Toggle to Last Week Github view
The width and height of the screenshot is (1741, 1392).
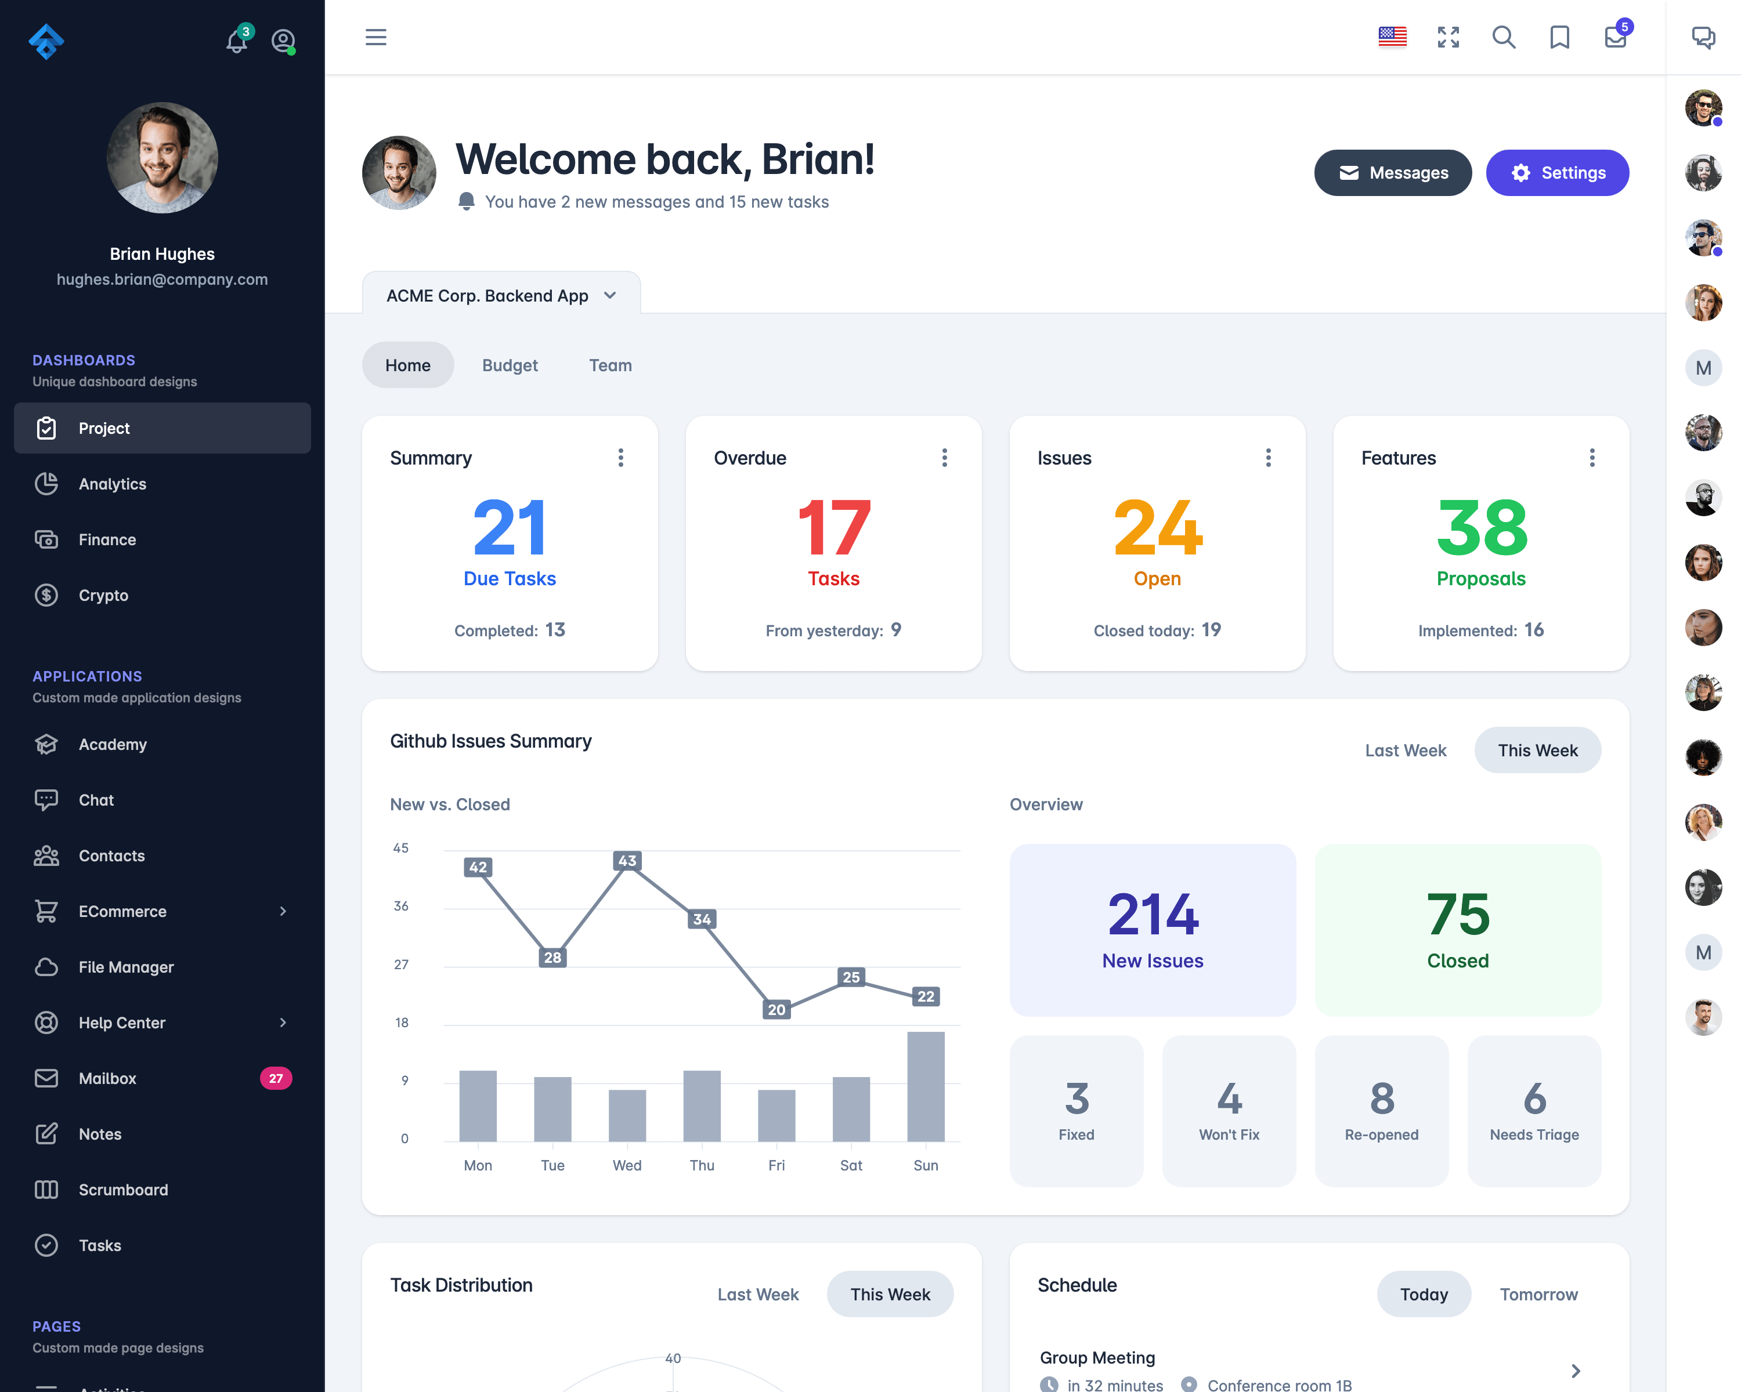click(x=1406, y=750)
